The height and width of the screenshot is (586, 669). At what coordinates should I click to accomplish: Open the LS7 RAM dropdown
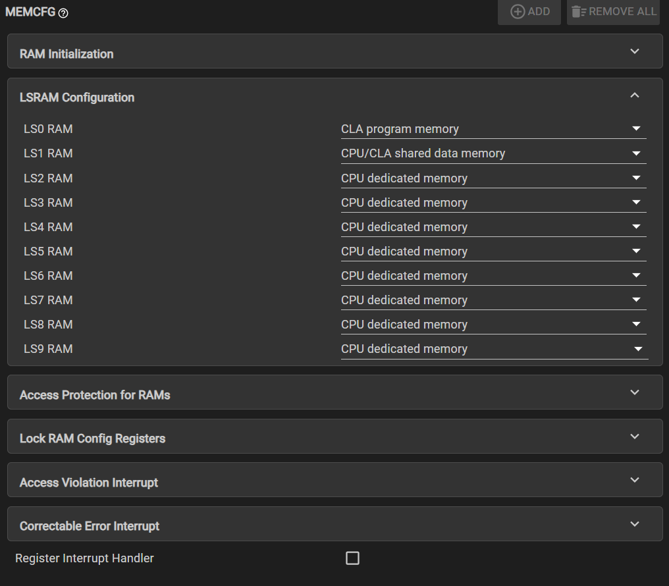point(493,300)
